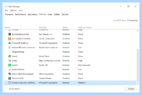The image size is (142, 95).
Task: Sort by the Name column header
Action: click(8, 27)
